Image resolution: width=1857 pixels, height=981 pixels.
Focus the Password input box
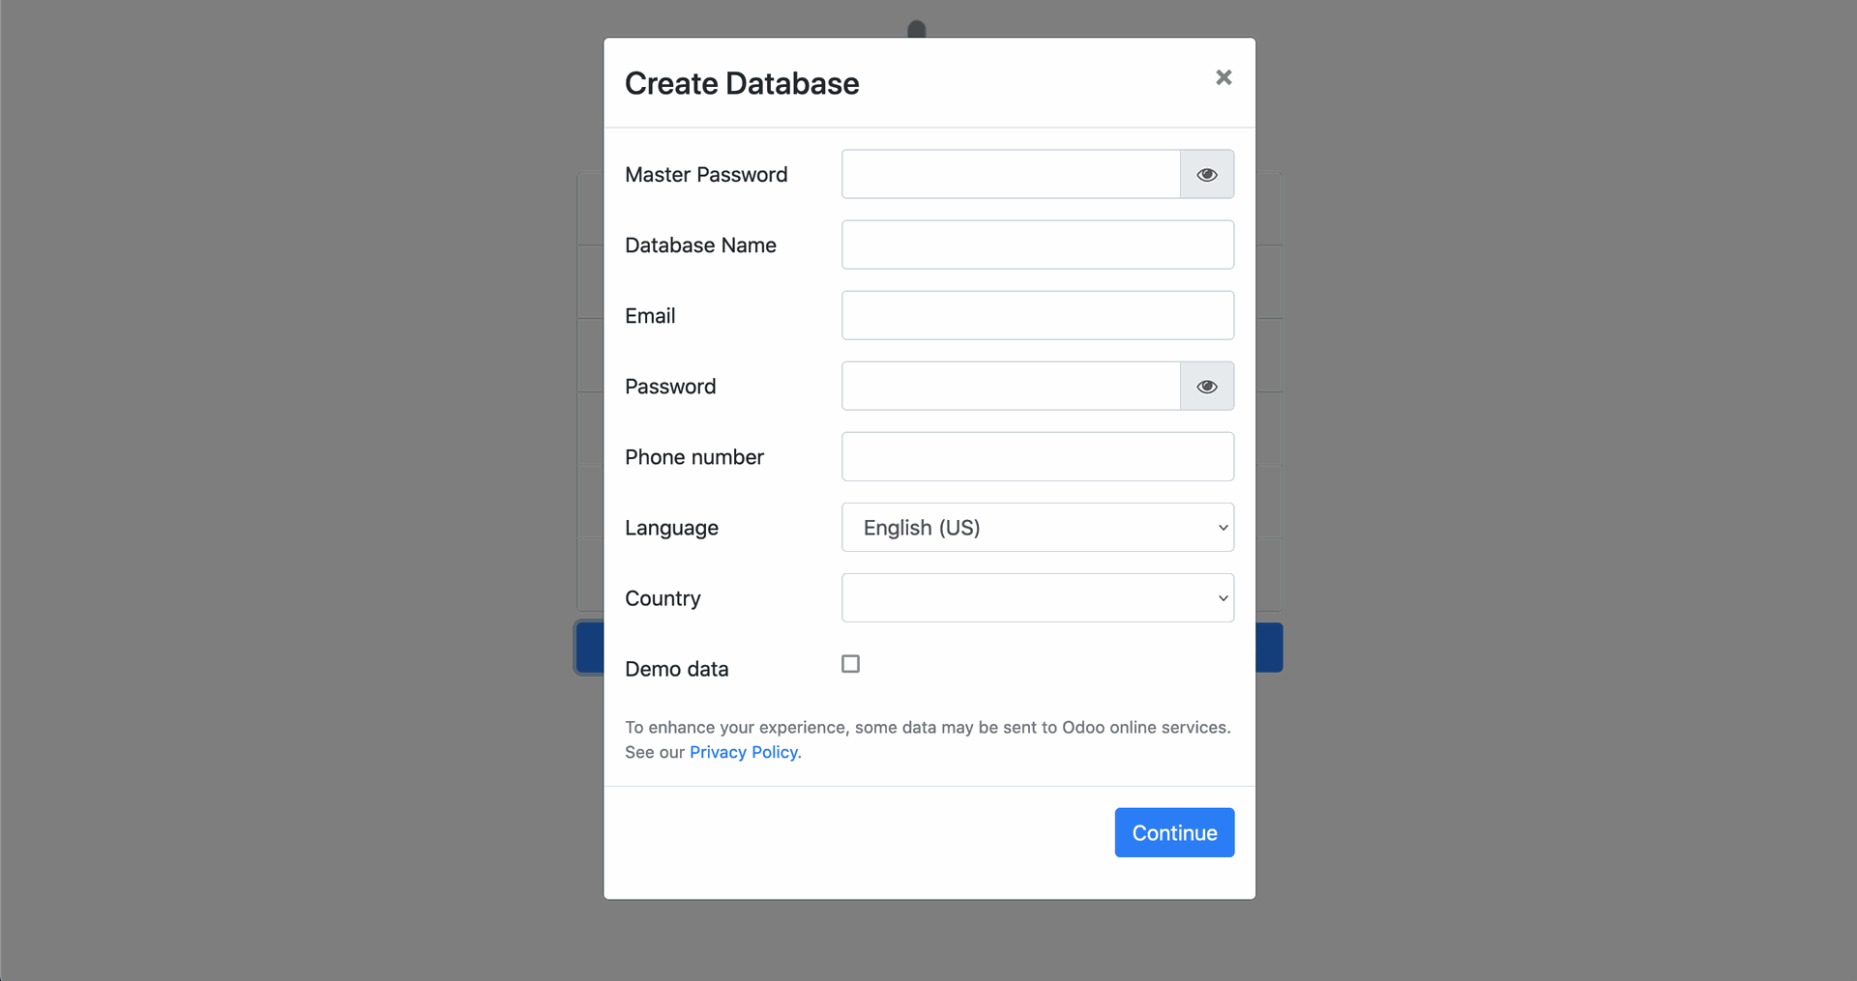click(x=1010, y=387)
